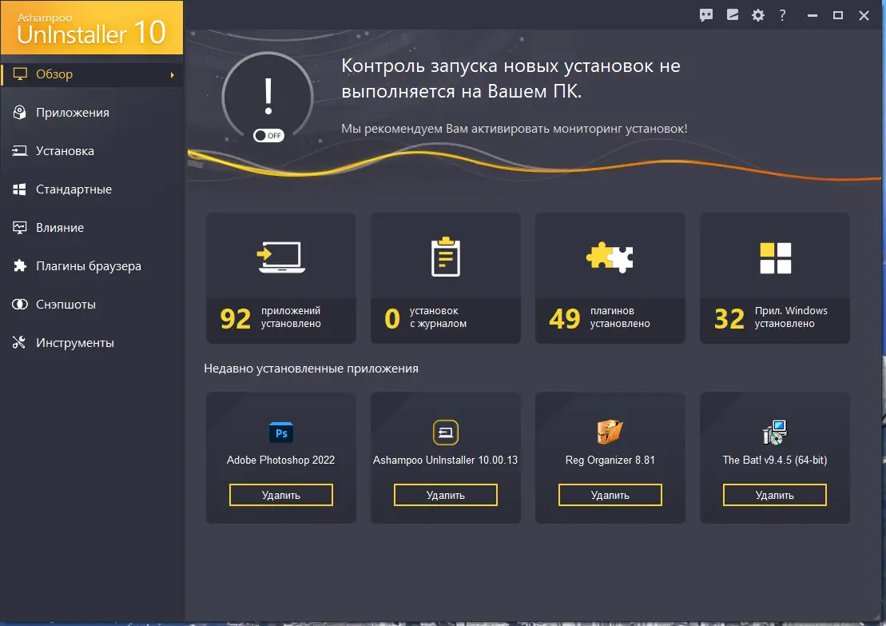Click the Приложения sidebar icon
This screenshot has width=886, height=626.
coord(20,113)
